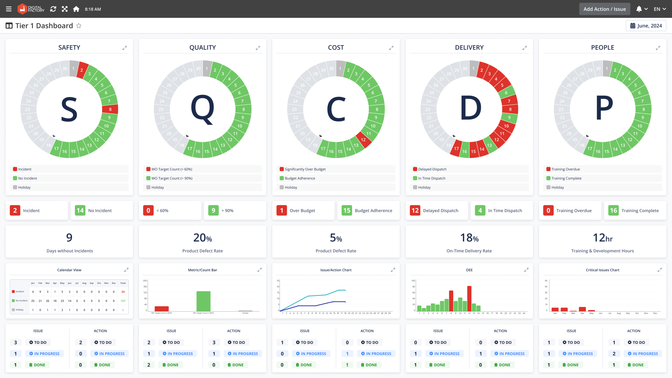The image size is (672, 378).
Task: Toggle fullscreen mode icon
Action: coord(65,9)
